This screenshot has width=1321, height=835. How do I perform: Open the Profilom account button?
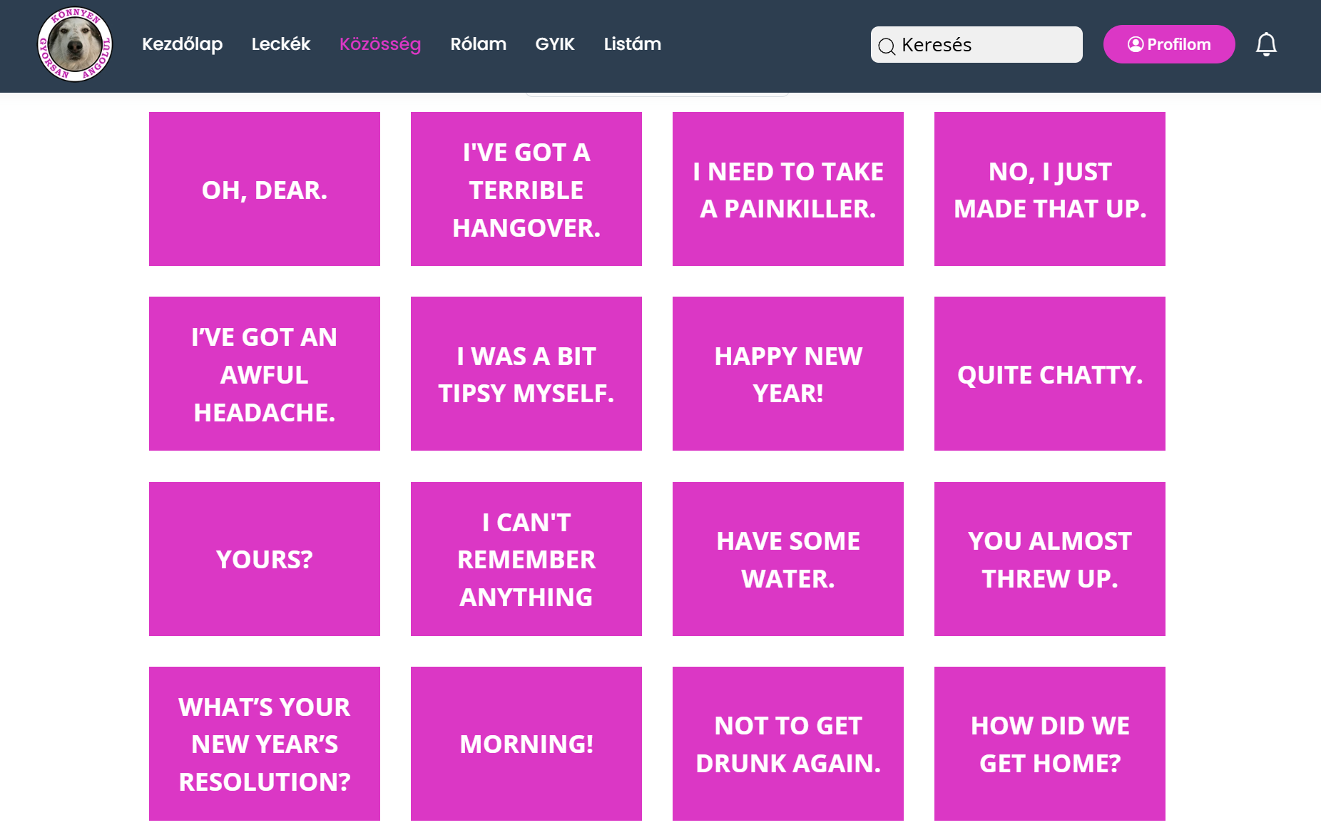pos(1168,45)
